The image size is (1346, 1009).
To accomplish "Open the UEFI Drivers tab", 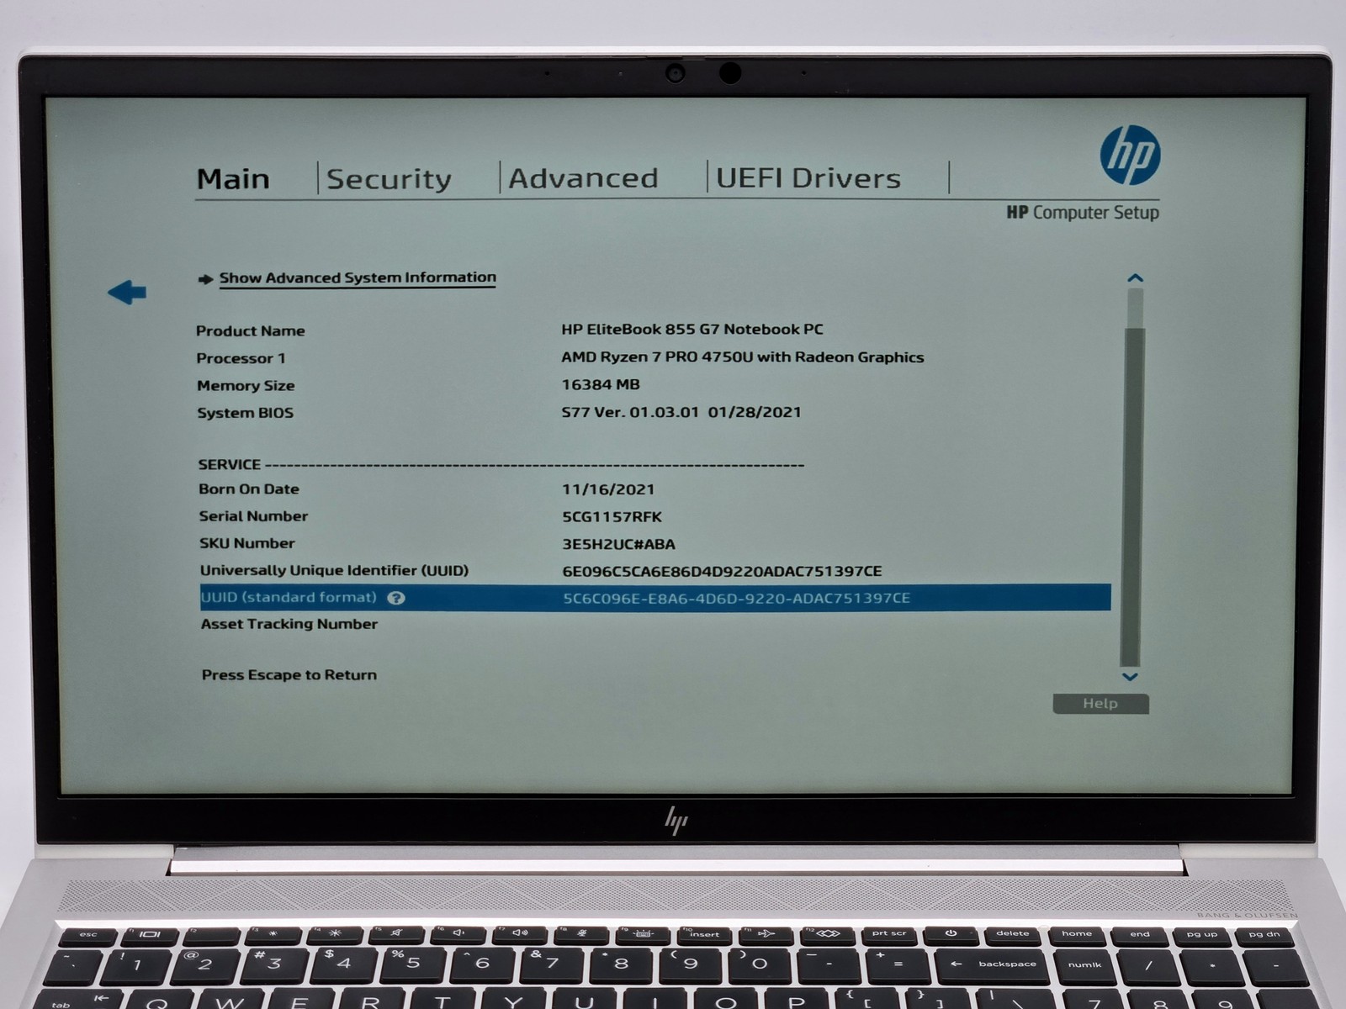I will point(808,178).
